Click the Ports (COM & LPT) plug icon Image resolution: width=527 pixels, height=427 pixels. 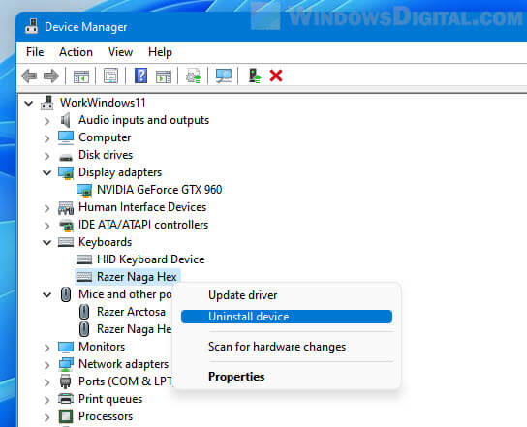point(66,381)
